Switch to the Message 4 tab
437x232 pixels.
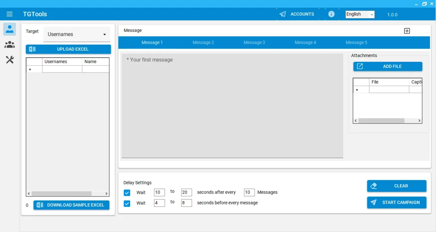(305, 43)
